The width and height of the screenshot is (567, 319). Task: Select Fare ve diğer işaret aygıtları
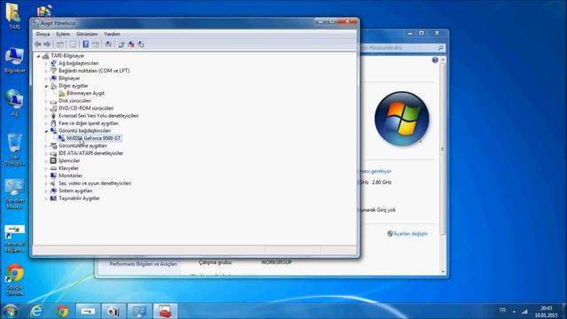(x=89, y=123)
